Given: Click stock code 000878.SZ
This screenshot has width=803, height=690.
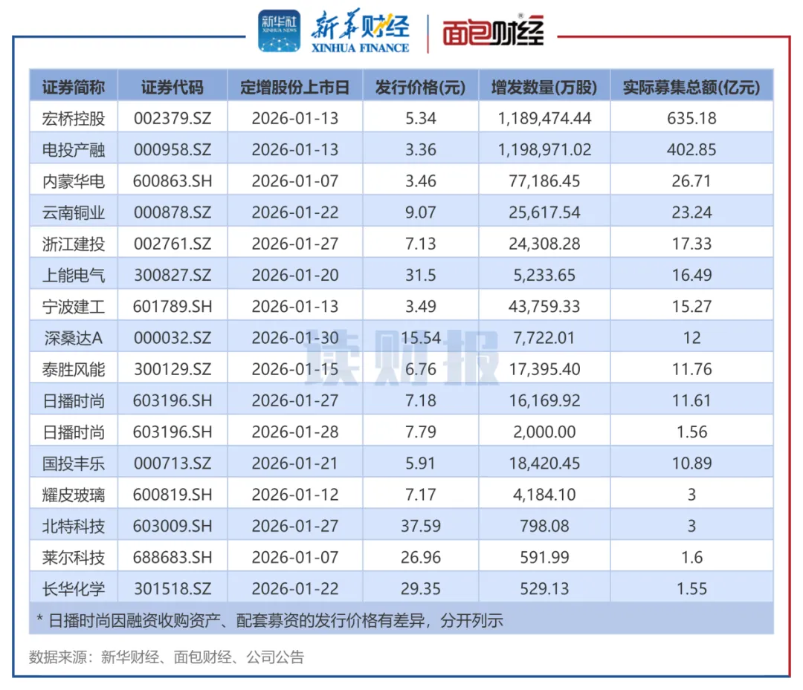Looking at the screenshot, I should [172, 212].
